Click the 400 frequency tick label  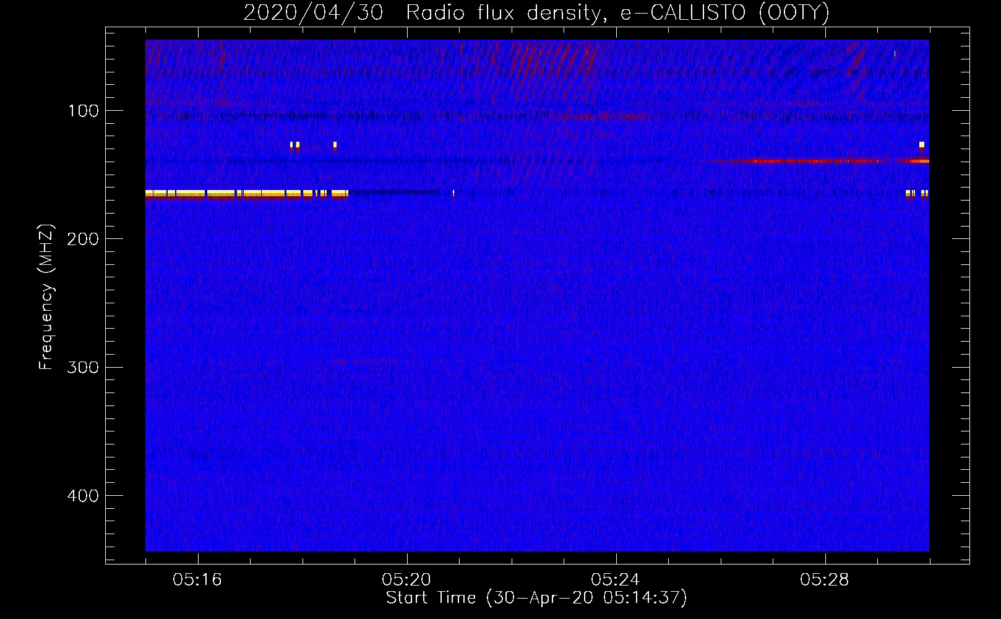pyautogui.click(x=84, y=496)
